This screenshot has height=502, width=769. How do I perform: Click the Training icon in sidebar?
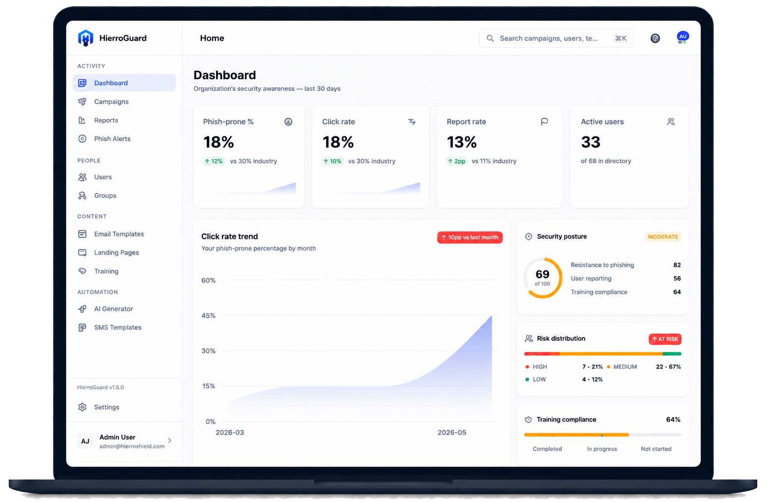(x=82, y=271)
